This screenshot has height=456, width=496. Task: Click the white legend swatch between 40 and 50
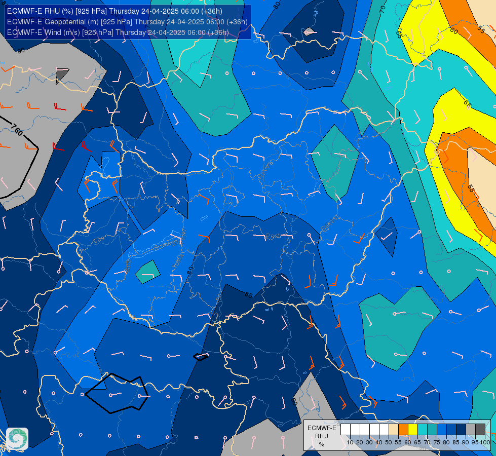coord(384,430)
